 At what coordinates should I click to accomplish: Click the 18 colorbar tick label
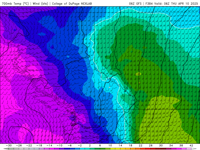tap(130, 145)
